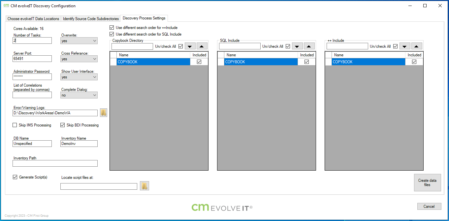This screenshot has height=221, width=449.
Task: Click the Number of Tasks field
Action: tap(32, 41)
